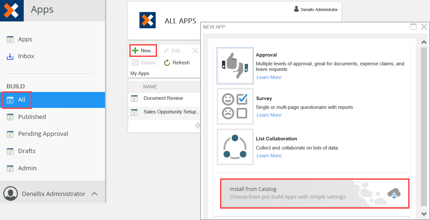Click the Inbox download tray icon

pos(10,56)
